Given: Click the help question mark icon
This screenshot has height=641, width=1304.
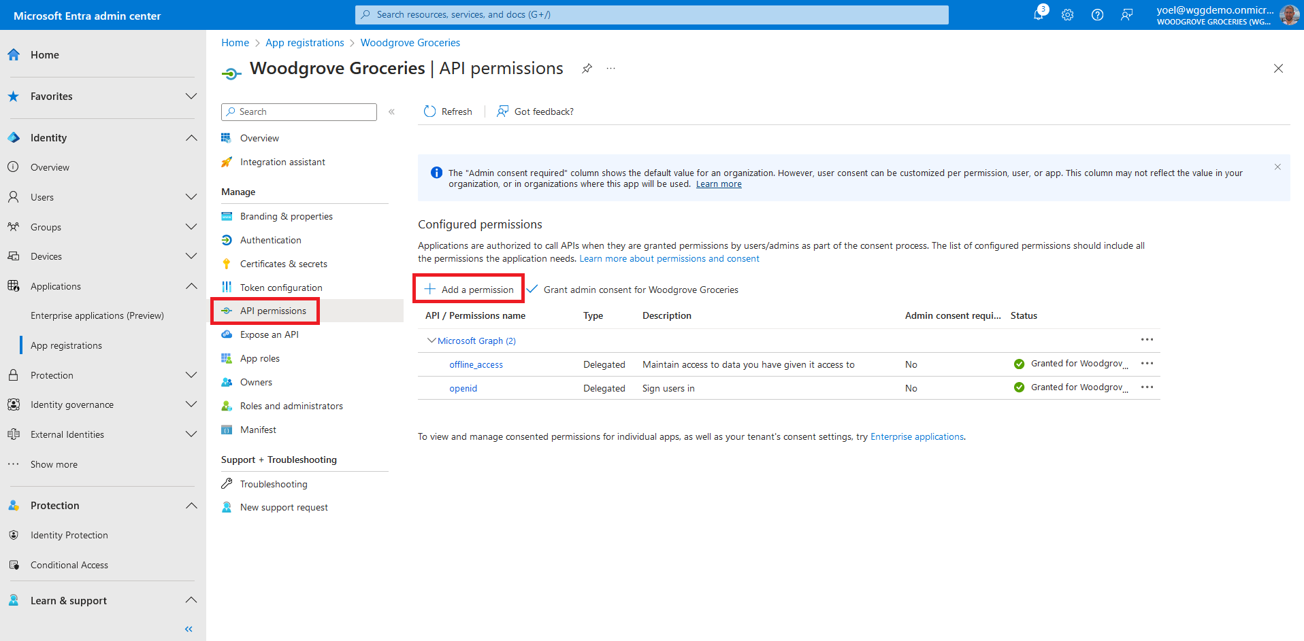Looking at the screenshot, I should click(1097, 15).
